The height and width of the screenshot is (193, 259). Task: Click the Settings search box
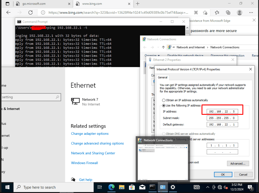[31, 97]
